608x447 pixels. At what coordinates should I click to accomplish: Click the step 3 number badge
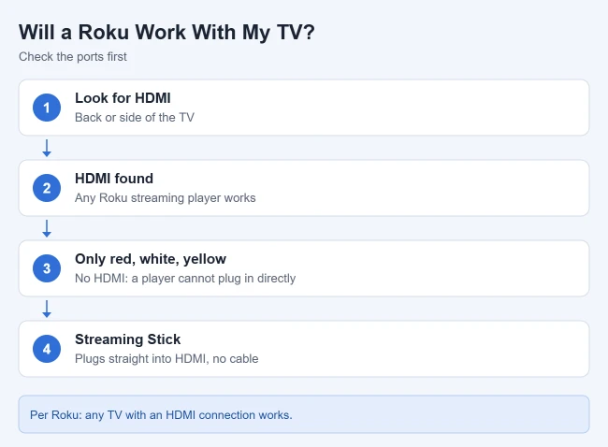pyautogui.click(x=47, y=268)
